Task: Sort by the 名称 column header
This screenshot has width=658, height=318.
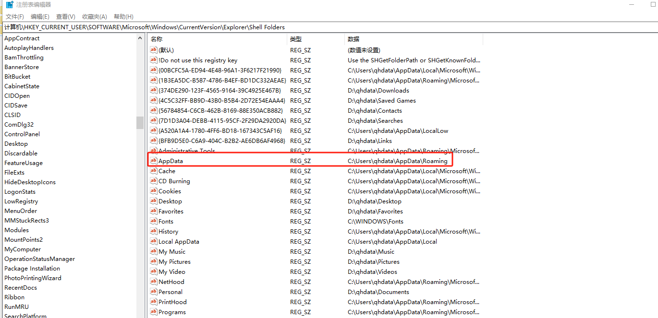Action: (x=218, y=39)
